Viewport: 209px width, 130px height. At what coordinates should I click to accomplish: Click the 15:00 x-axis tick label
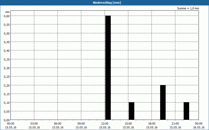tap(128, 123)
